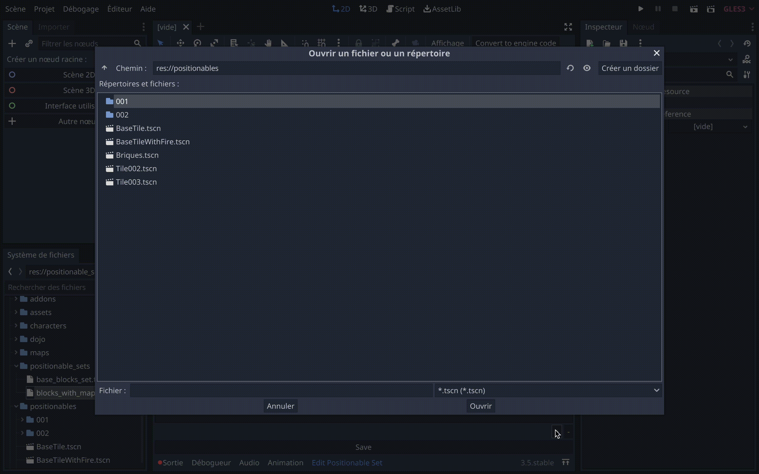Select folder 002 in file dialog
Viewport: 759px width, 474px height.
pos(383,115)
